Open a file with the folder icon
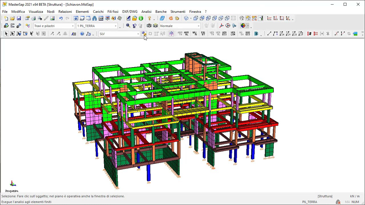365x205 pixels. tap(12, 18)
